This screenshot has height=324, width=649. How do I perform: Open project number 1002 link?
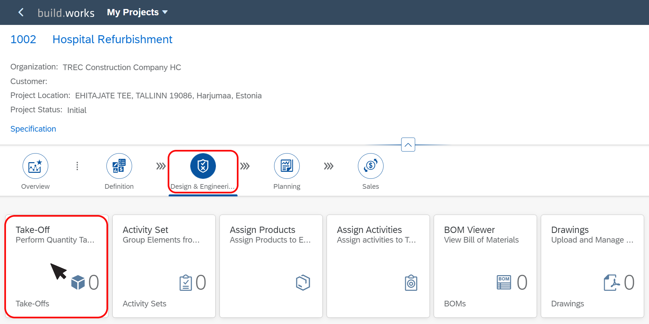pyautogui.click(x=23, y=39)
